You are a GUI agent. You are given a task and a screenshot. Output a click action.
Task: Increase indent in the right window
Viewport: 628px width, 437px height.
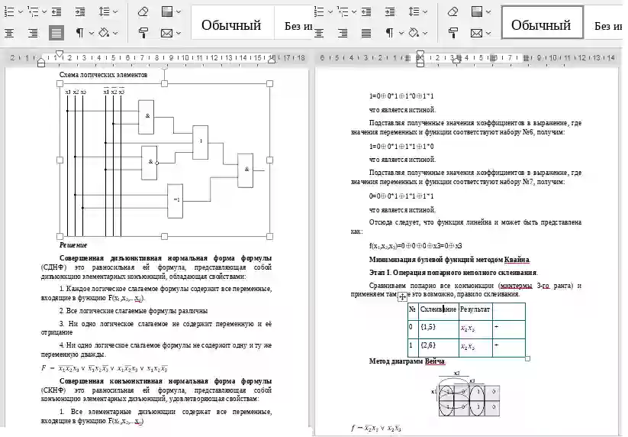coord(389,12)
